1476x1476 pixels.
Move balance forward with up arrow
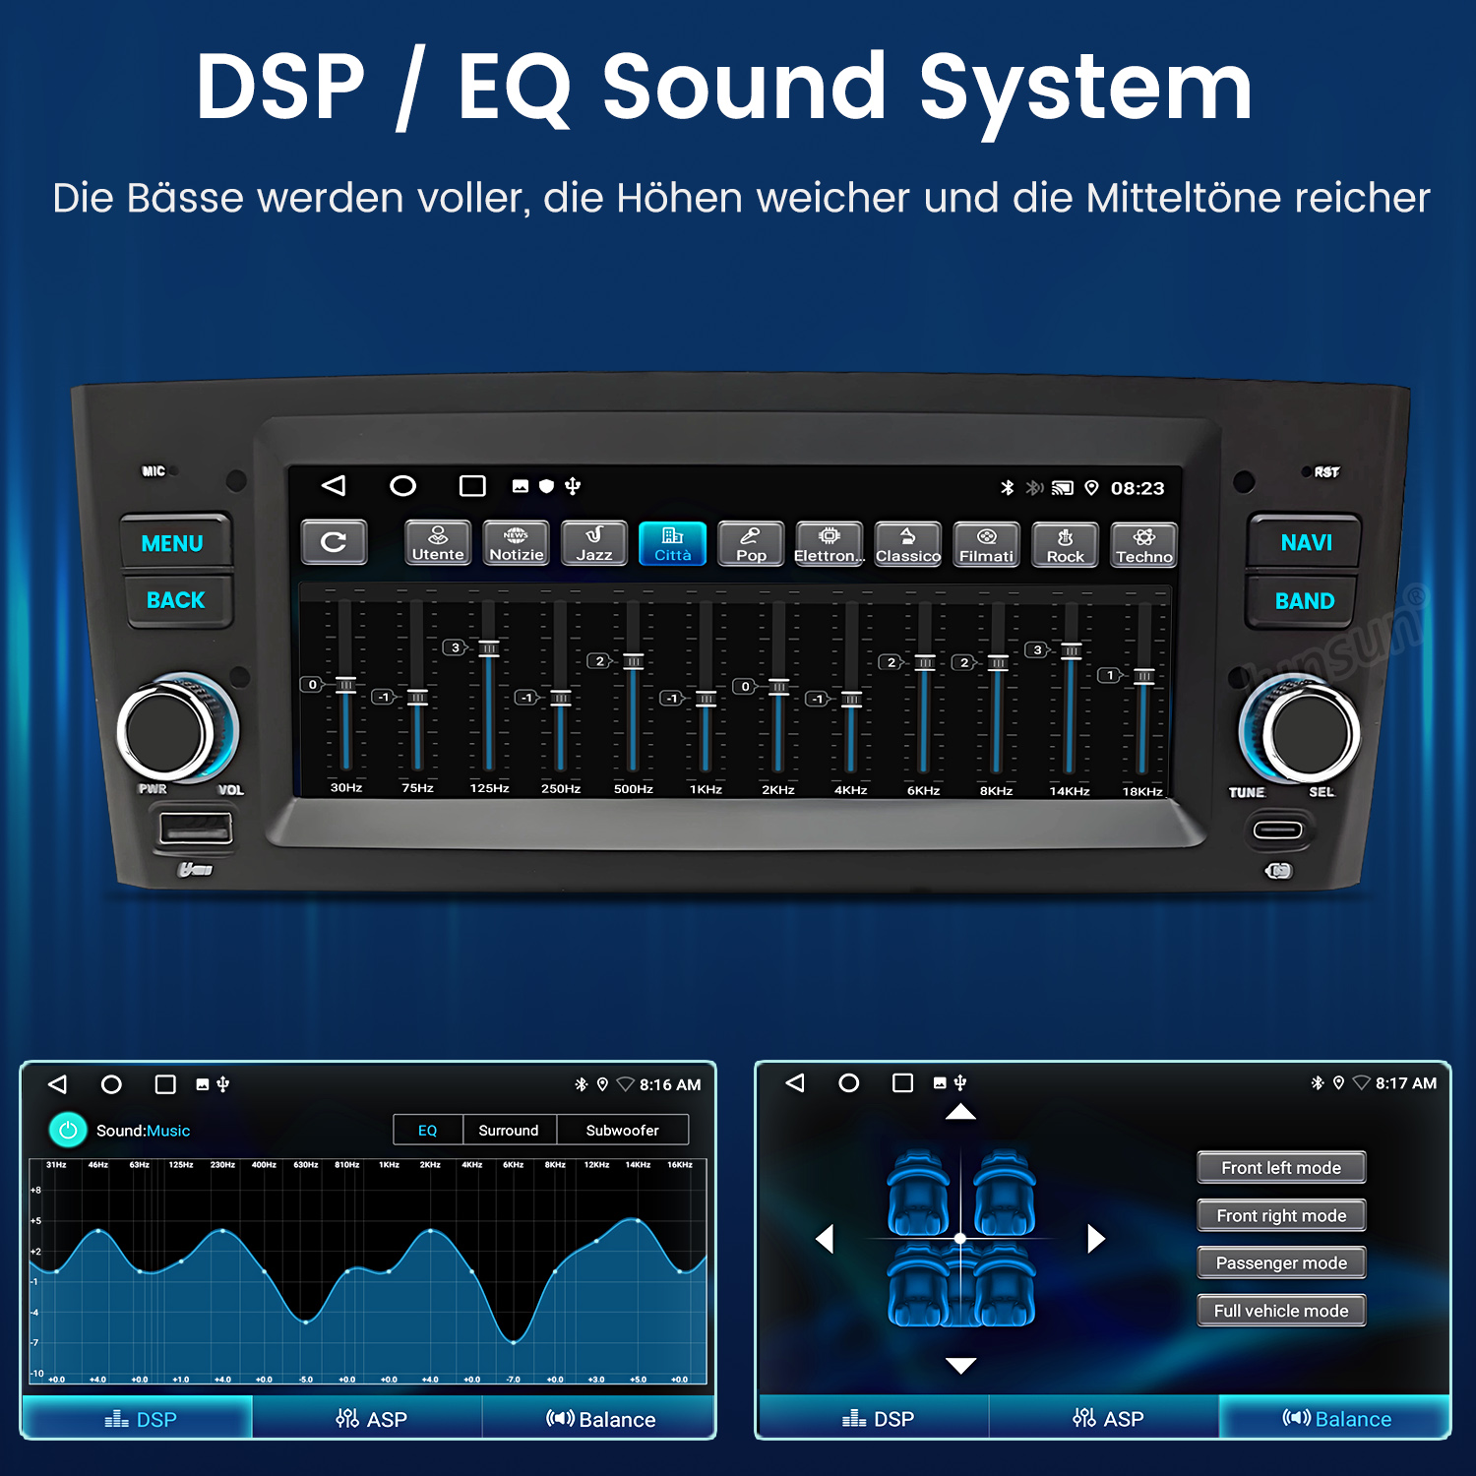pos(960,1112)
